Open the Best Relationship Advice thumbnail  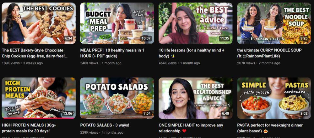tap(196, 98)
